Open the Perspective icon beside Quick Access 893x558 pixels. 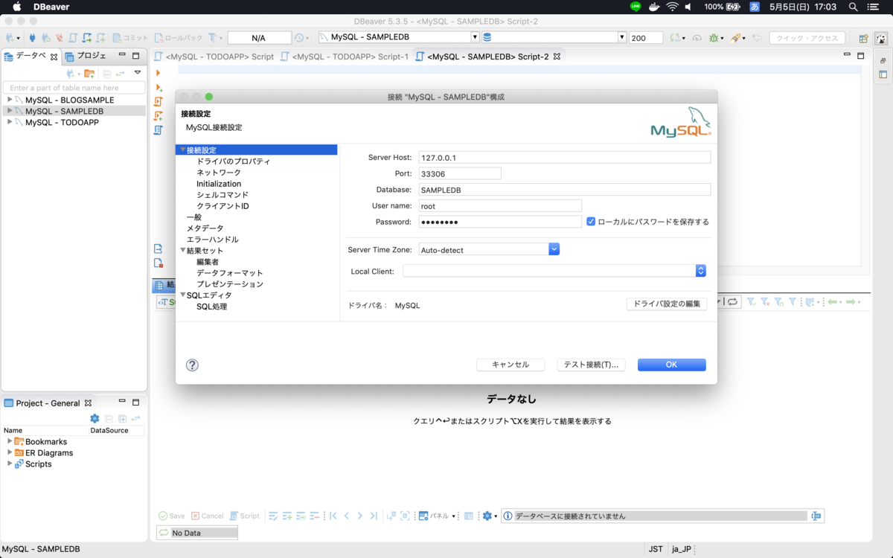pos(863,38)
